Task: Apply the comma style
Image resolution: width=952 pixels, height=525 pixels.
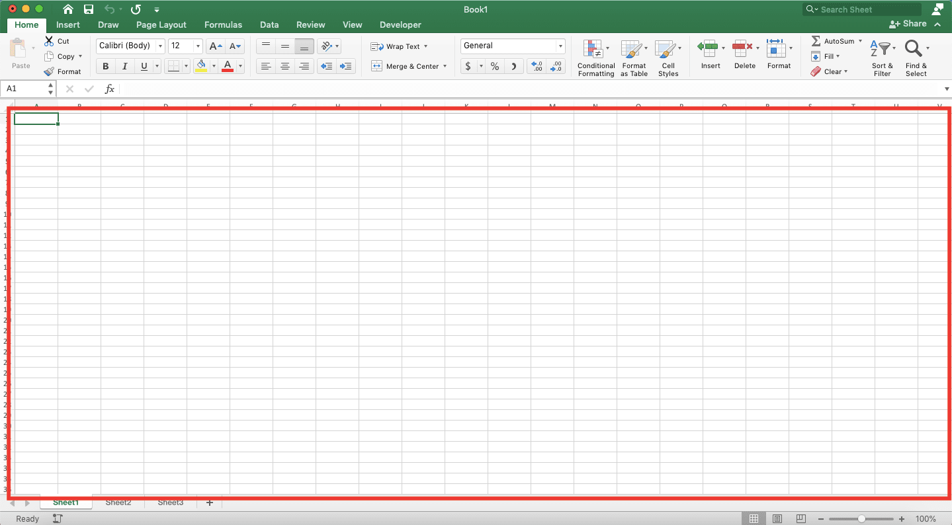Action: tap(514, 66)
